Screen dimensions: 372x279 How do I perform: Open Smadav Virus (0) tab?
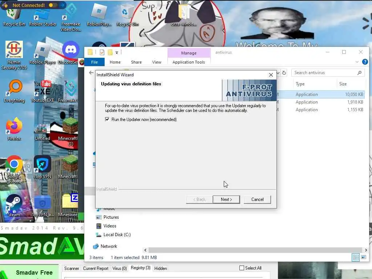[x=120, y=268]
